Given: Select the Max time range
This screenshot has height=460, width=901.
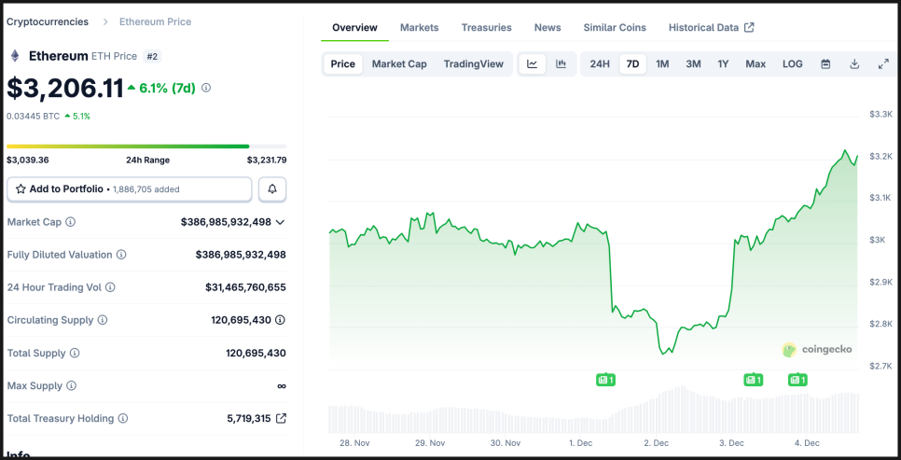Looking at the screenshot, I should [755, 64].
